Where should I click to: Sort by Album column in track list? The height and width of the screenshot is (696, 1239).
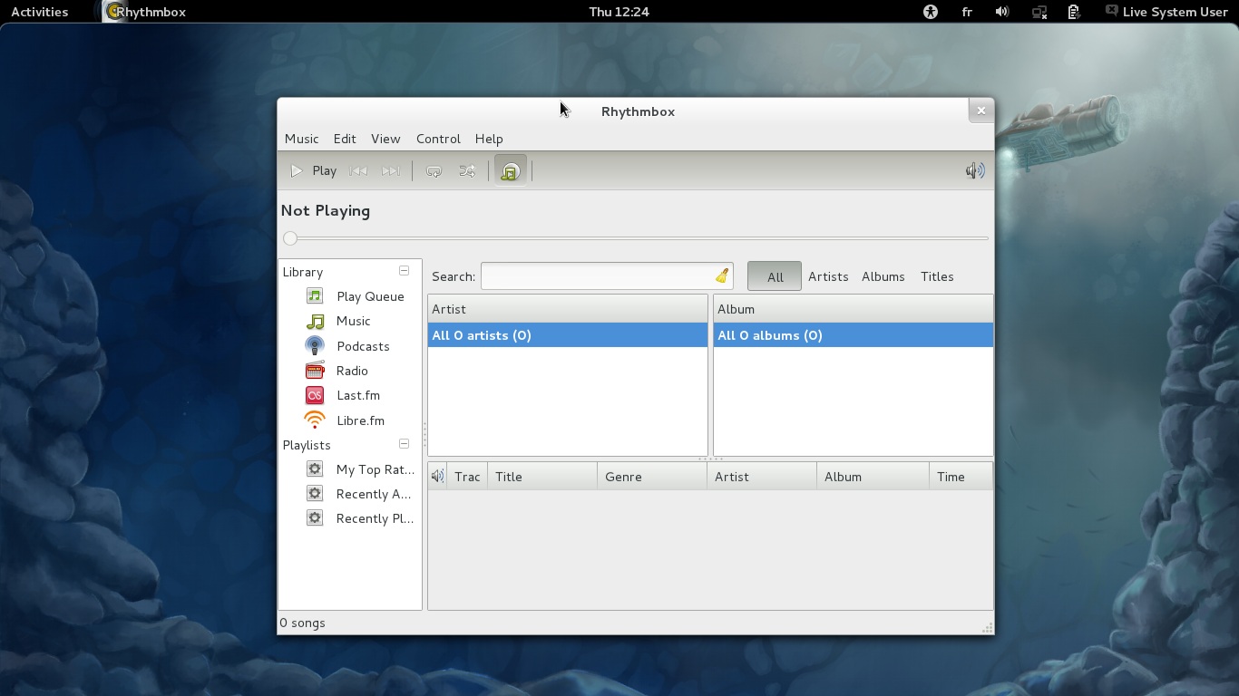coord(873,476)
